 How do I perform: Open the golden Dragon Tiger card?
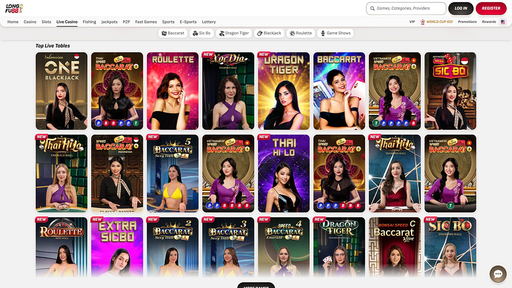pos(284,91)
